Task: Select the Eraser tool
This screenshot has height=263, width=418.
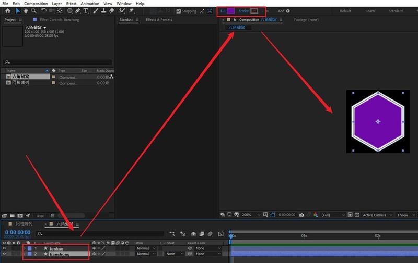Action: 112,11
